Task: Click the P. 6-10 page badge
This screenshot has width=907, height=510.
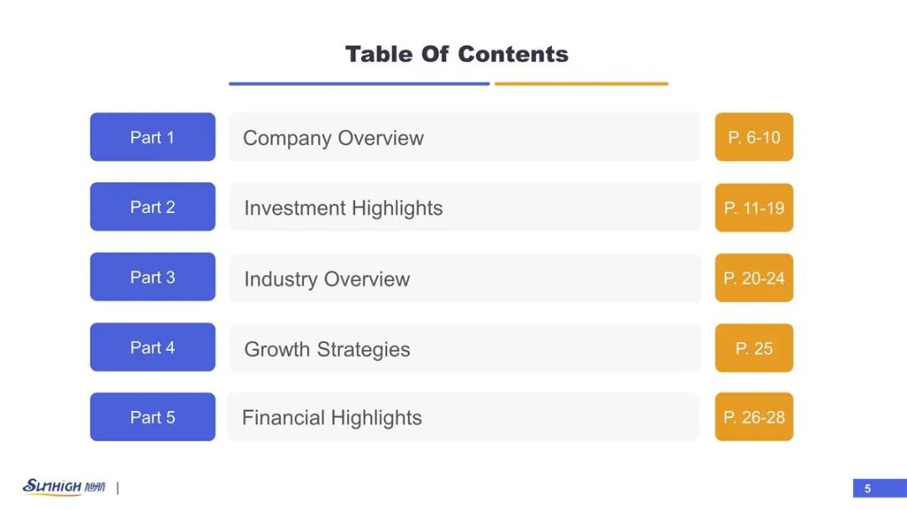Action: click(753, 137)
